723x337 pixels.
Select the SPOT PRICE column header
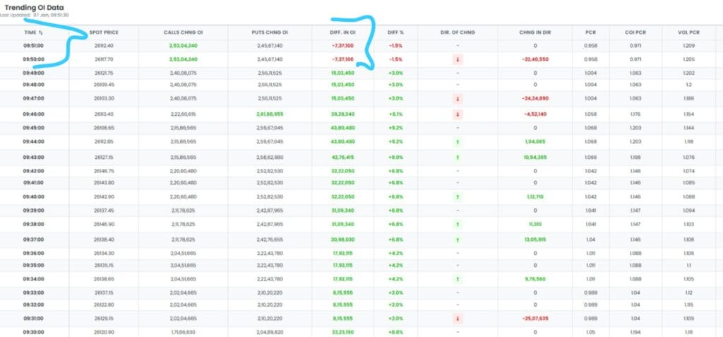pyautogui.click(x=104, y=32)
